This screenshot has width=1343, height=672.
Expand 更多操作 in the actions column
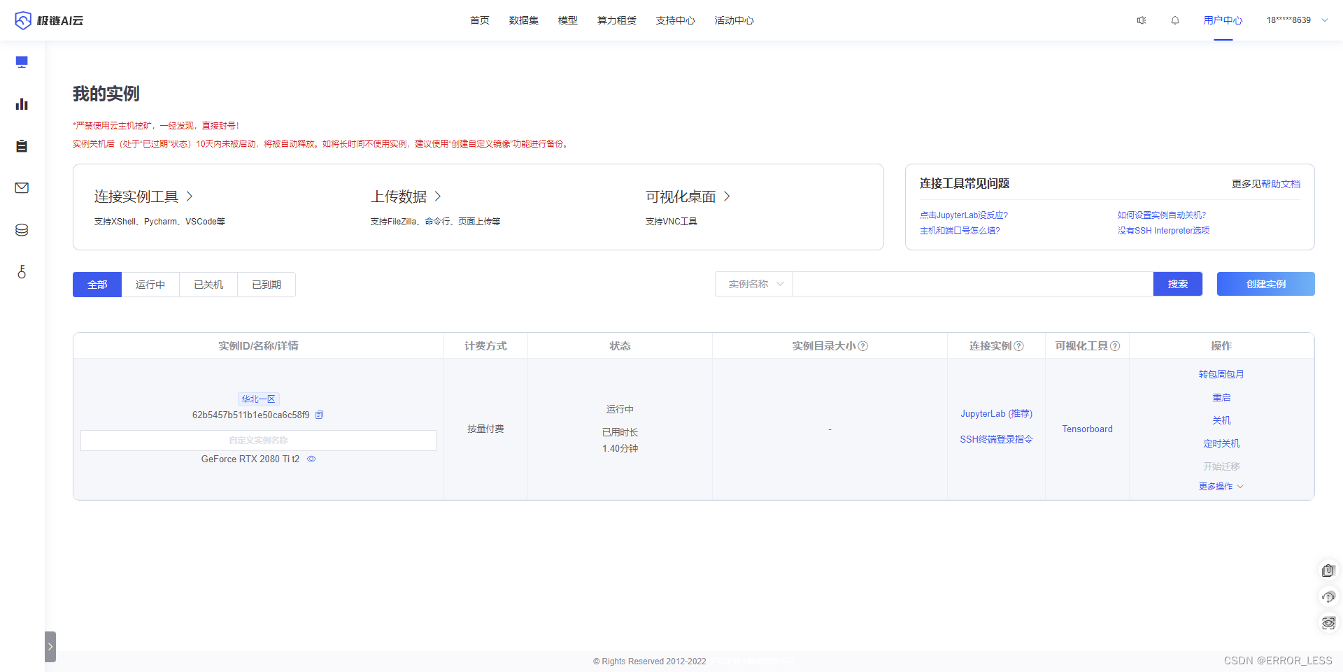(1221, 486)
